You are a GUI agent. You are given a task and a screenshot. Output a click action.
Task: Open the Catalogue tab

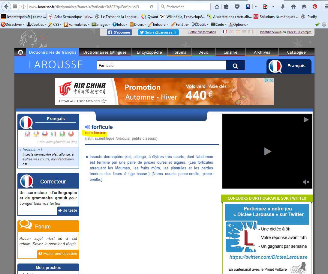pos(296,52)
